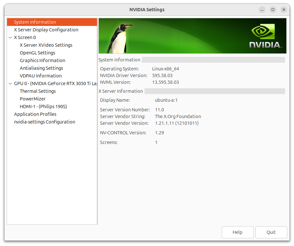Screen dimensions: 294x246
Task: Select HDMI-1 Philips 190S display
Action: click(x=43, y=107)
